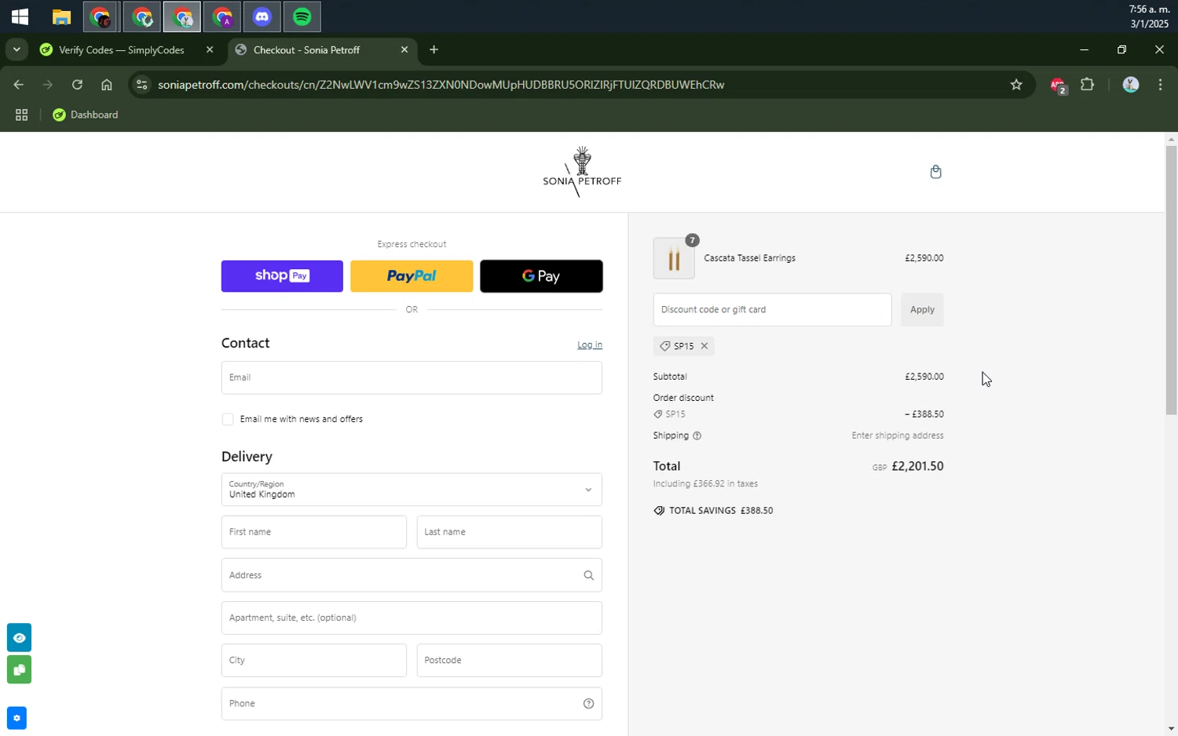Viewport: 1178px width, 736px height.
Task: Check Email me with news and offers
Action: 228,419
